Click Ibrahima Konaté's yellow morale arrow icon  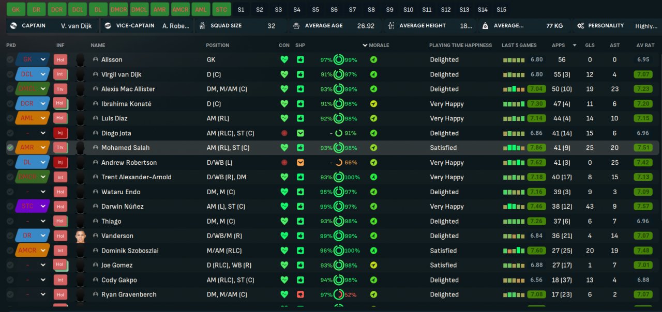click(373, 104)
